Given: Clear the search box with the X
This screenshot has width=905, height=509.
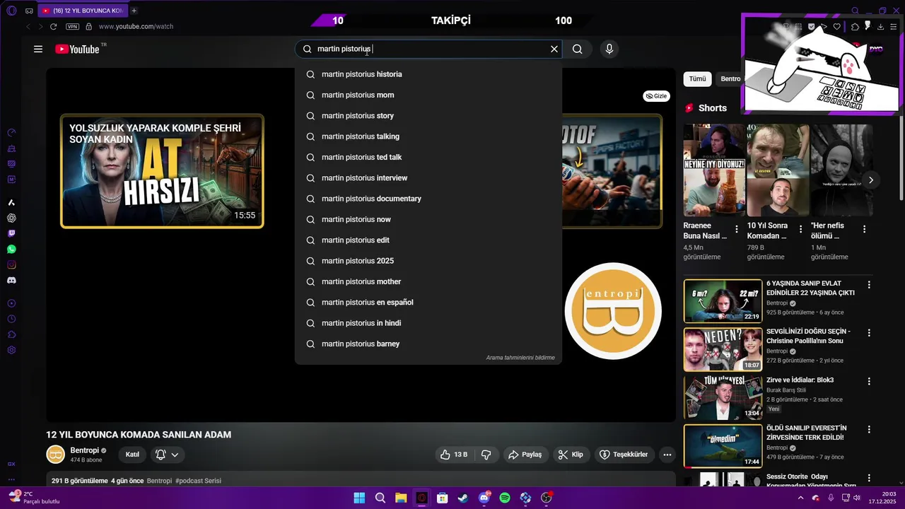Looking at the screenshot, I should coord(554,49).
